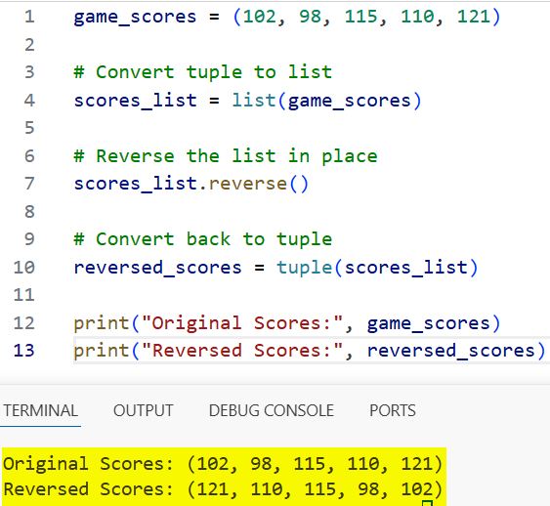Click the 'reverse' method on line 7

coord(247,184)
